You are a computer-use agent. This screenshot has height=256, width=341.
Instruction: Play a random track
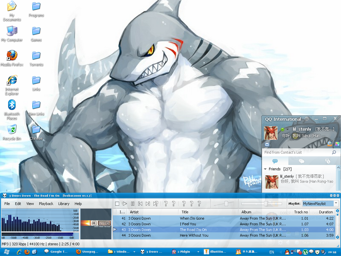tap(156, 204)
